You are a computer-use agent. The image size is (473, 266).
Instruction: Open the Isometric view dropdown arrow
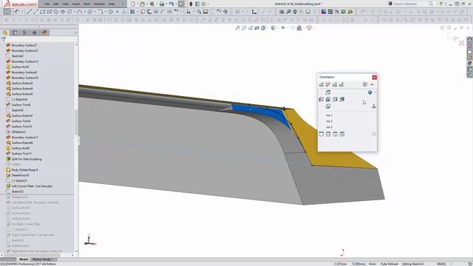tap(375, 92)
